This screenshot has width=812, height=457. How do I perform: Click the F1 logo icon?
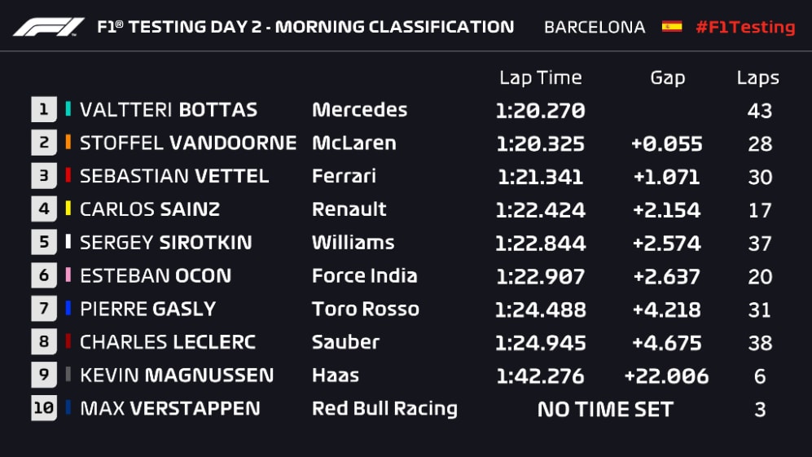tap(48, 27)
